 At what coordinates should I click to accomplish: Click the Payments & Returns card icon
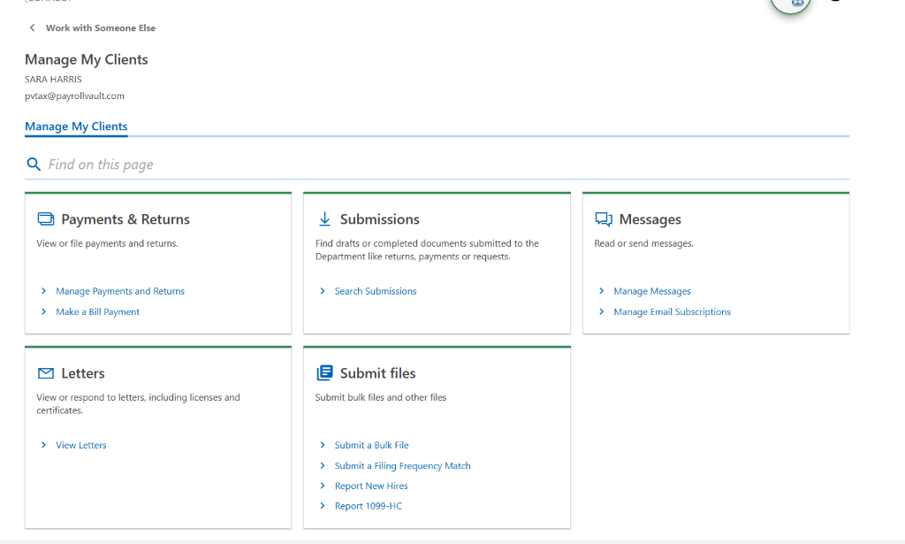[46, 218]
